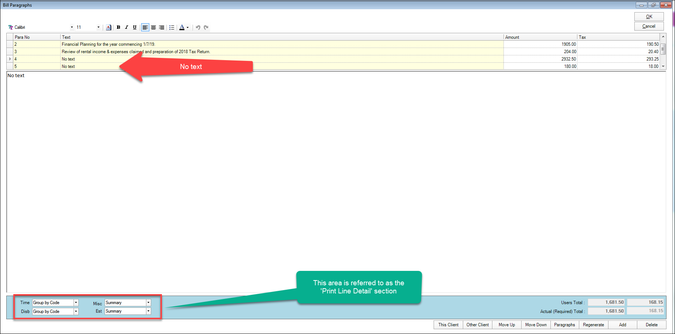Select the center alignment icon
The image size is (675, 334).
153,27
